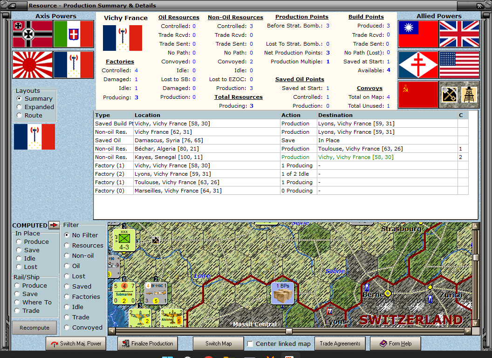This screenshot has width=492, height=358.
Task: Click Switch Maj. Power button
Action: coord(76,344)
